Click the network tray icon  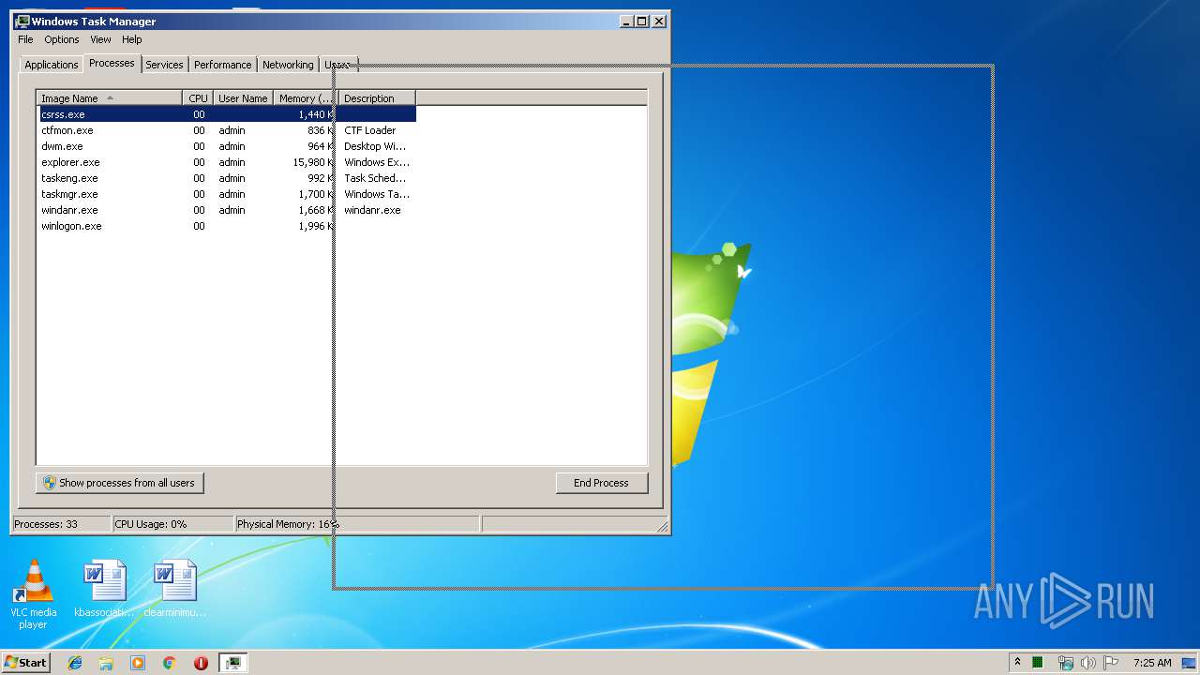tap(1065, 663)
